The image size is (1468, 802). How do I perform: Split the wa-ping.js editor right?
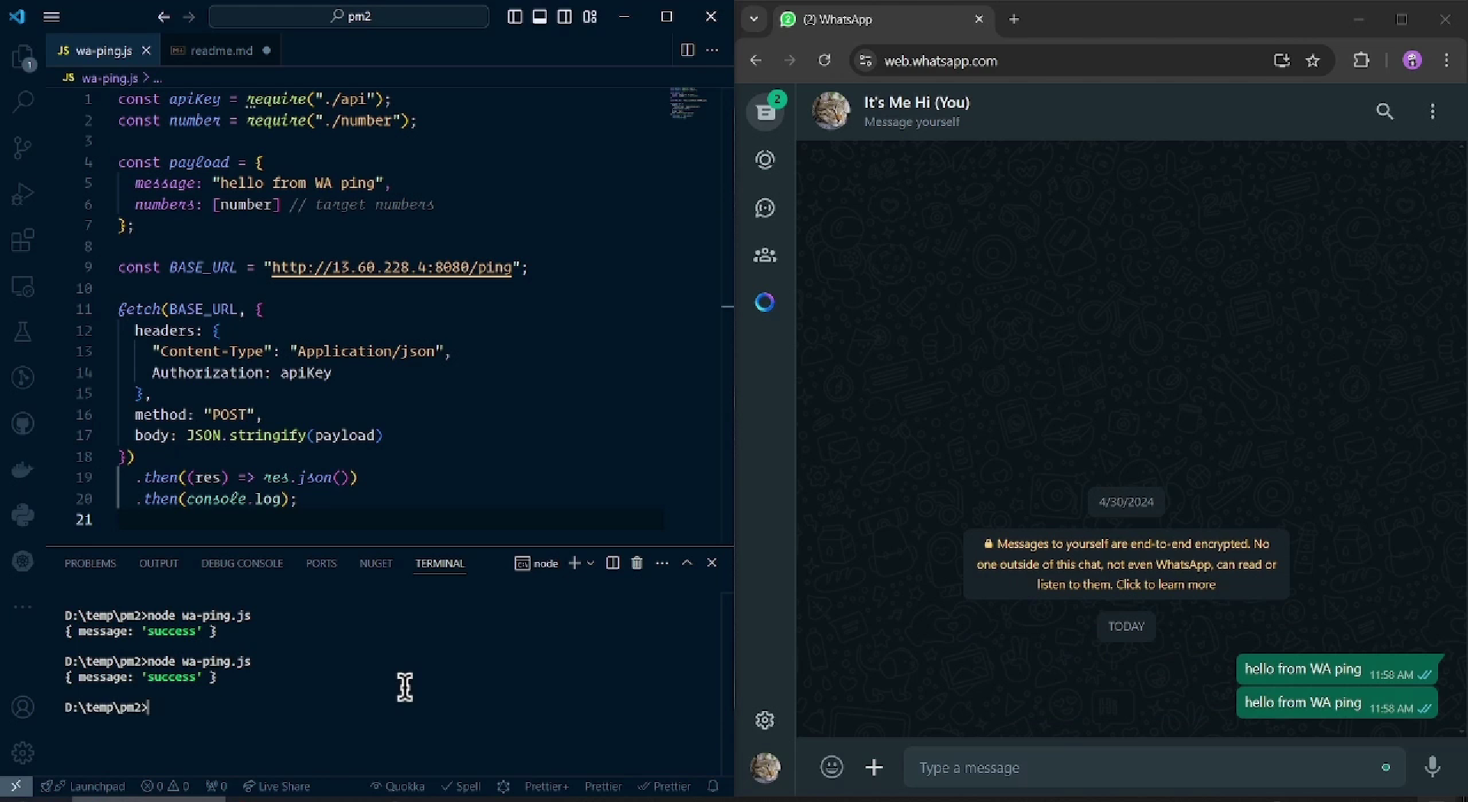687,50
